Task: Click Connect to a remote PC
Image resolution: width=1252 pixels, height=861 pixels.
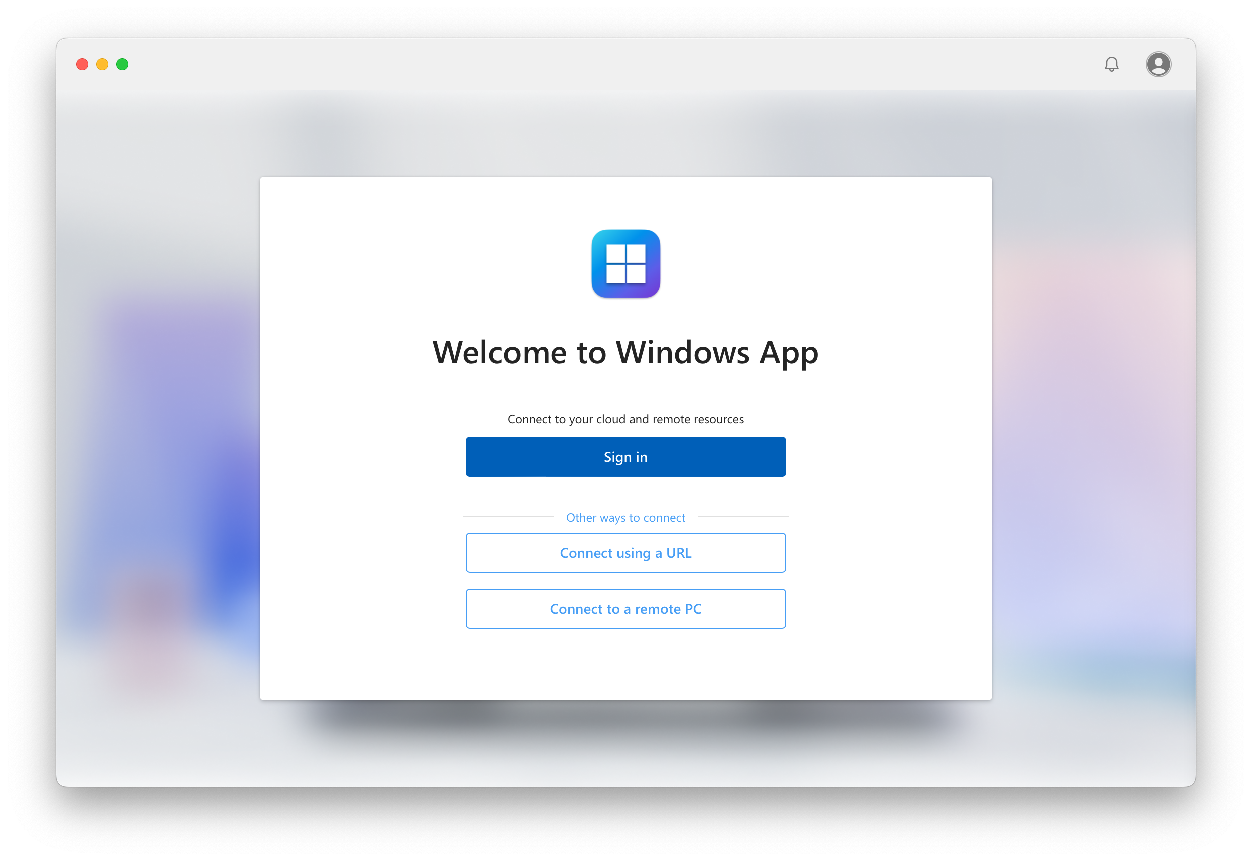Action: tap(626, 609)
